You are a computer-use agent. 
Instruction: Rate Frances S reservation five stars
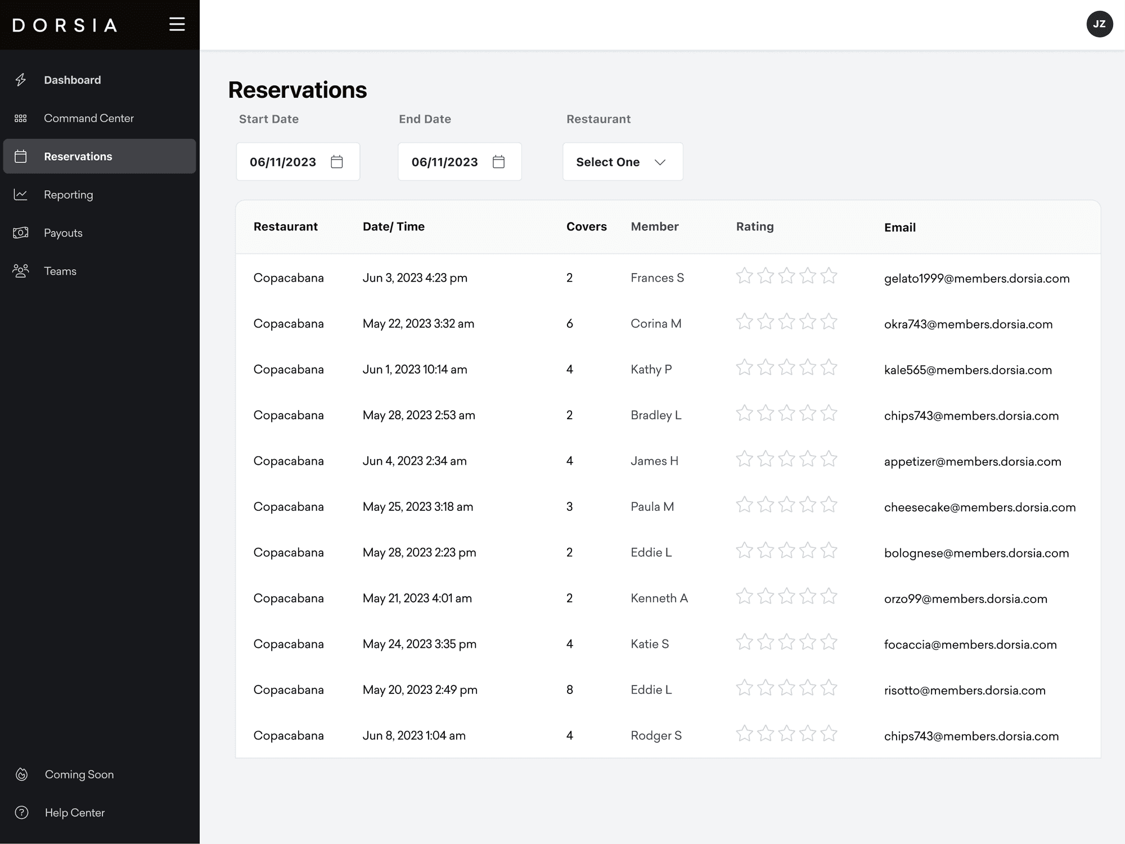[829, 276]
